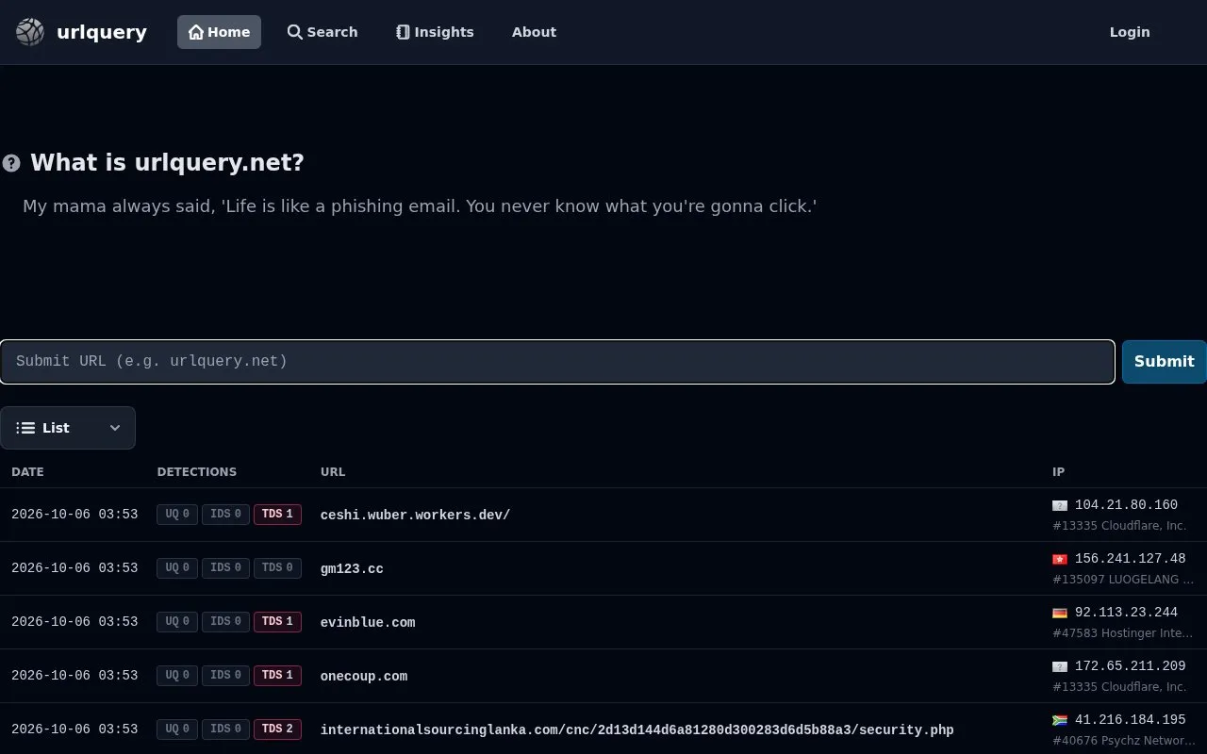Click the list bullets icon in dropdown
The height and width of the screenshot is (754, 1207).
(25, 428)
